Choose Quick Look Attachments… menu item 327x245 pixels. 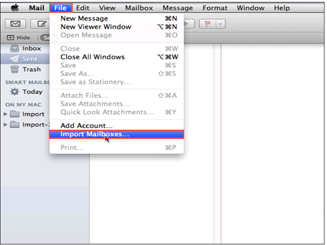[x=116, y=112]
